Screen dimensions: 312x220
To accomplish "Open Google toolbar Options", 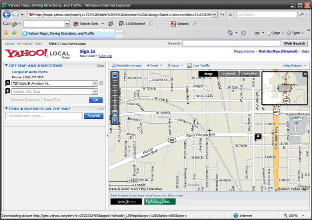I will pyautogui.click(x=179, y=24).
